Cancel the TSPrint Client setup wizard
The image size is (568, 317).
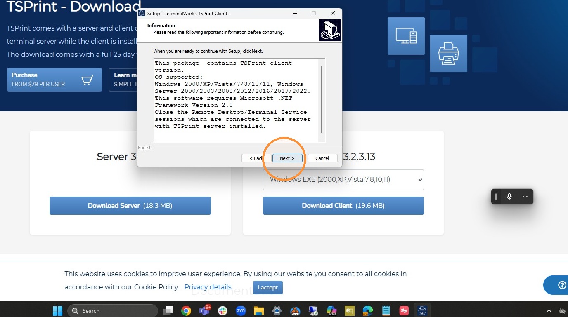point(322,158)
